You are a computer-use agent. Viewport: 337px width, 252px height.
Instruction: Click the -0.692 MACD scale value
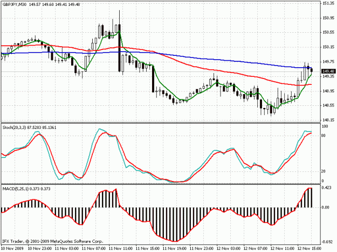(327, 242)
